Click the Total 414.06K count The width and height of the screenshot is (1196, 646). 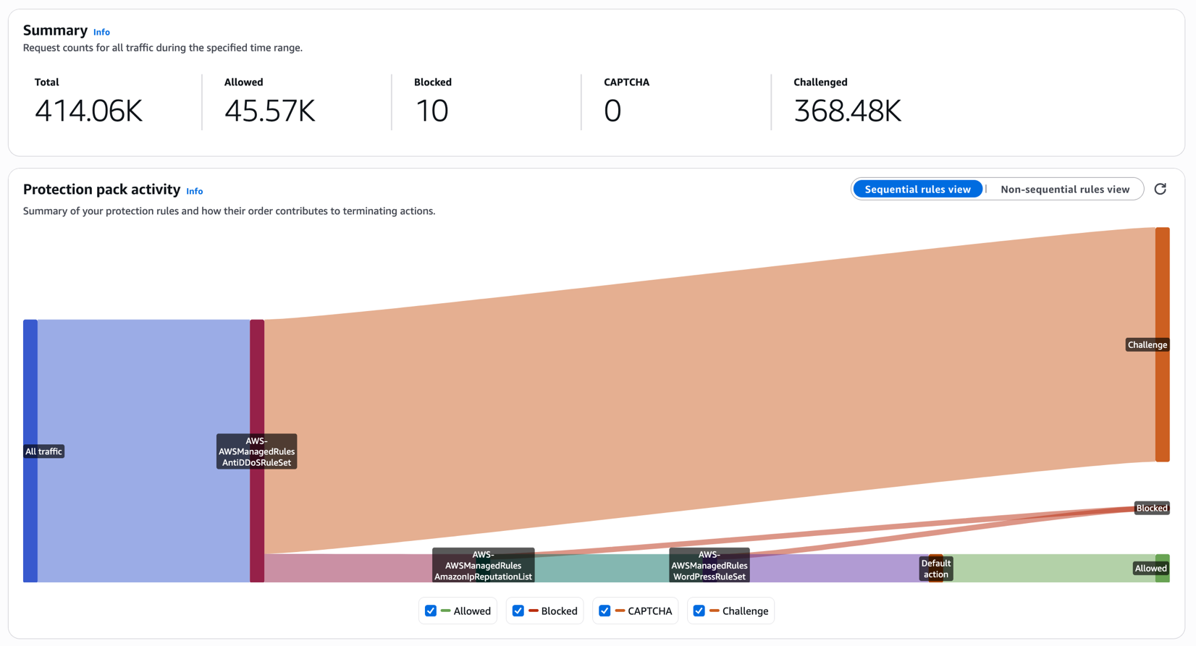point(88,111)
